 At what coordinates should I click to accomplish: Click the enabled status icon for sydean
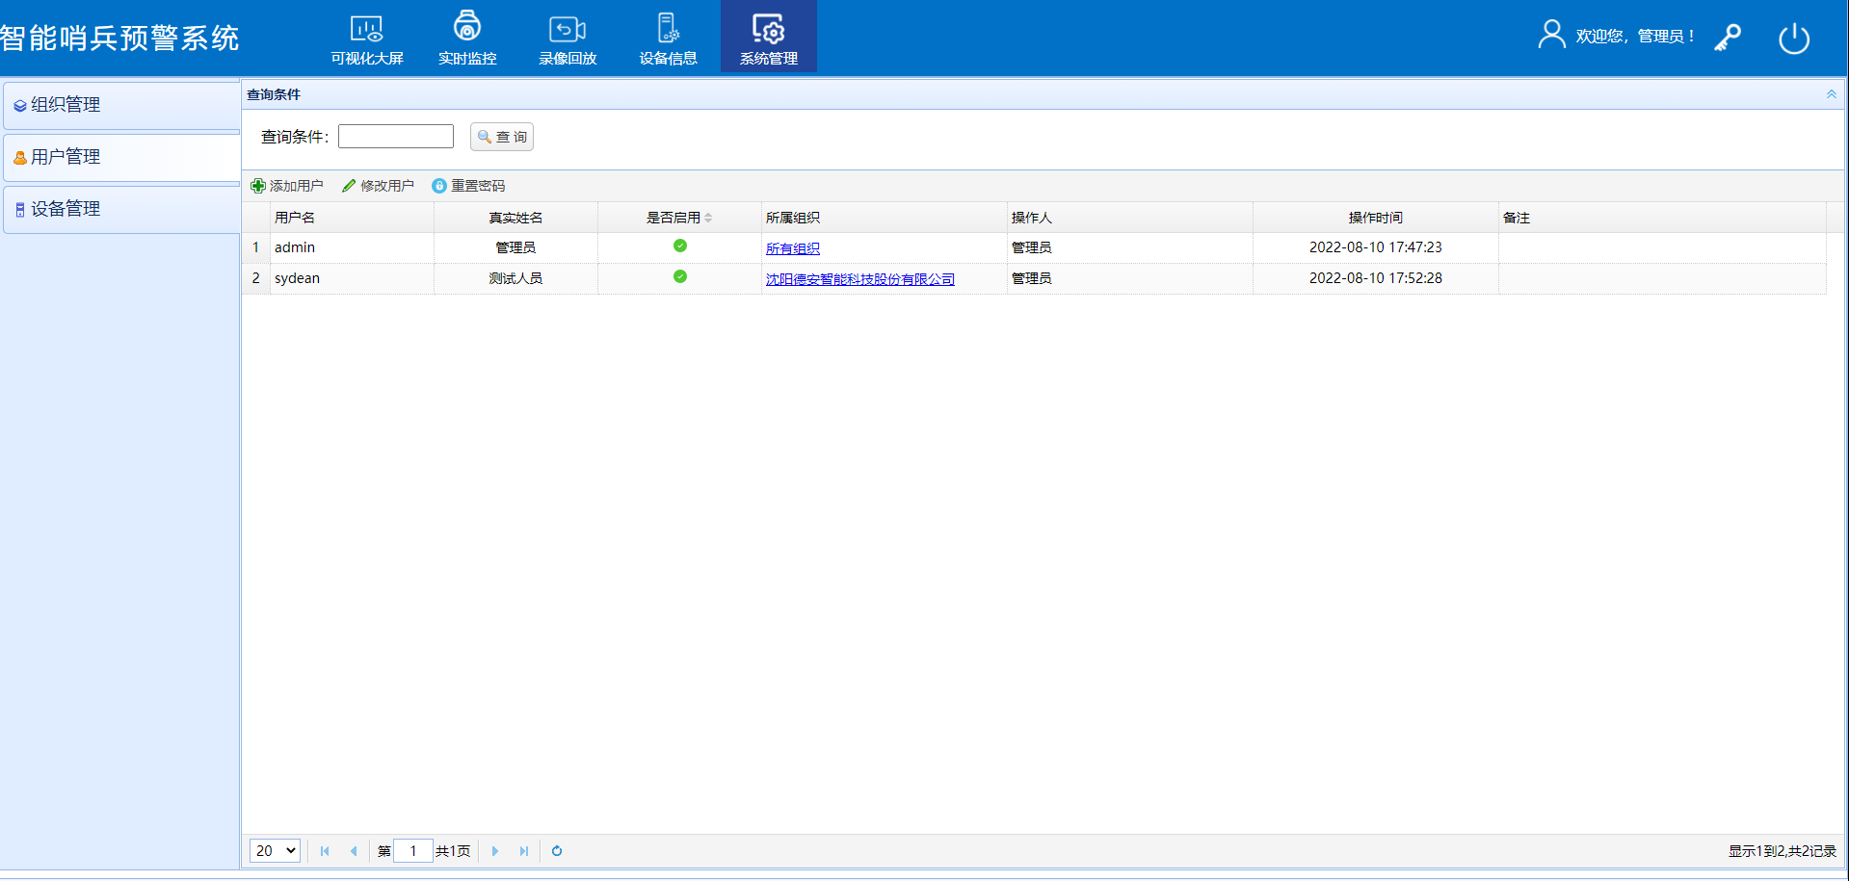point(680,277)
